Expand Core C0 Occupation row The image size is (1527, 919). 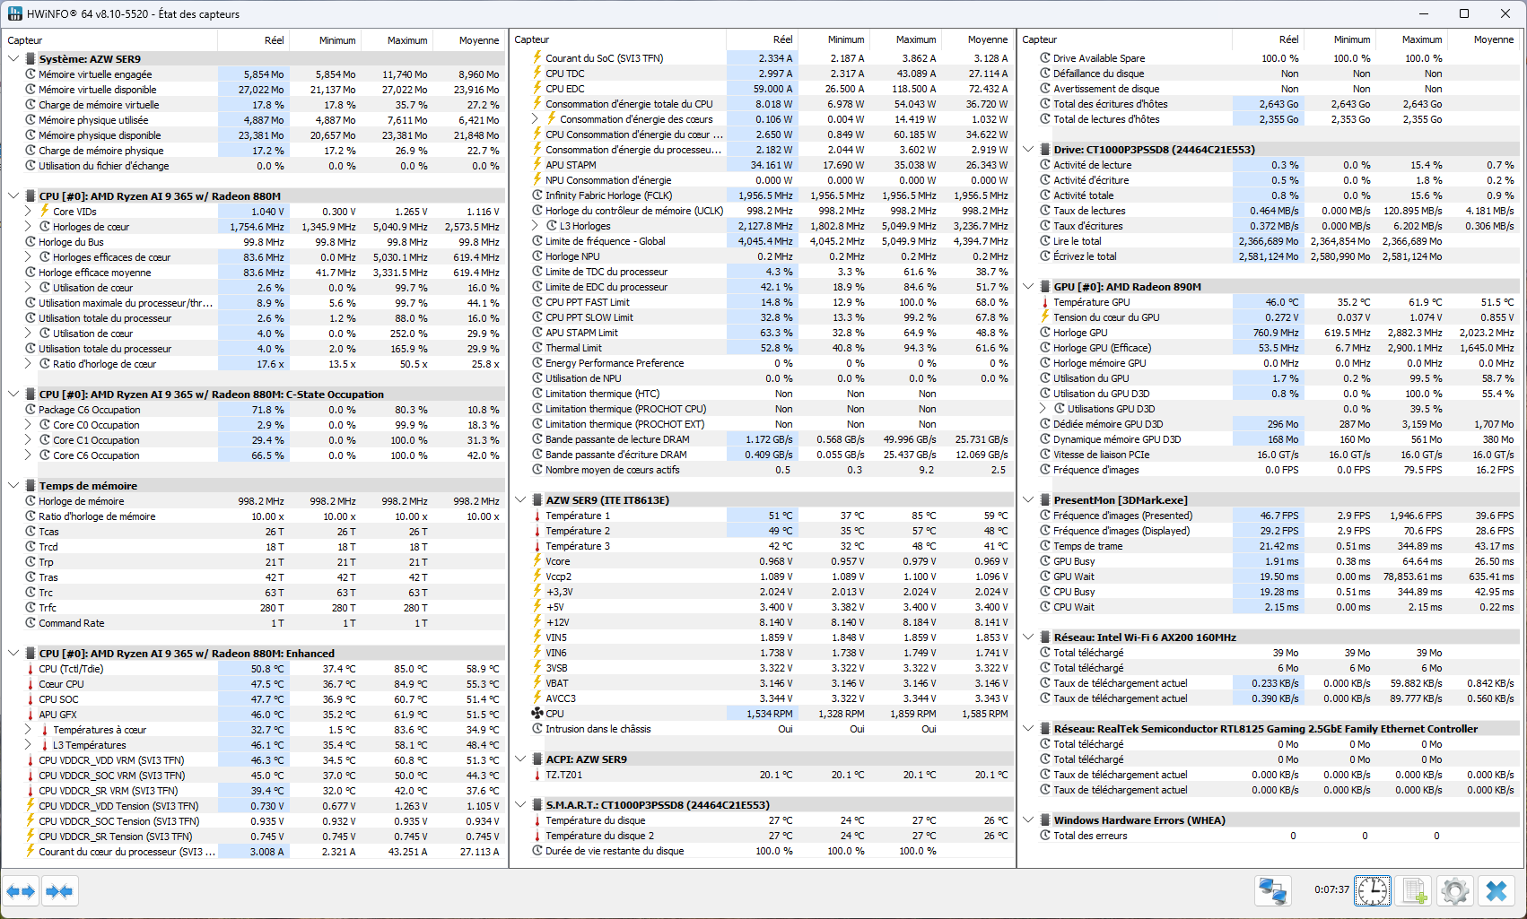point(28,425)
